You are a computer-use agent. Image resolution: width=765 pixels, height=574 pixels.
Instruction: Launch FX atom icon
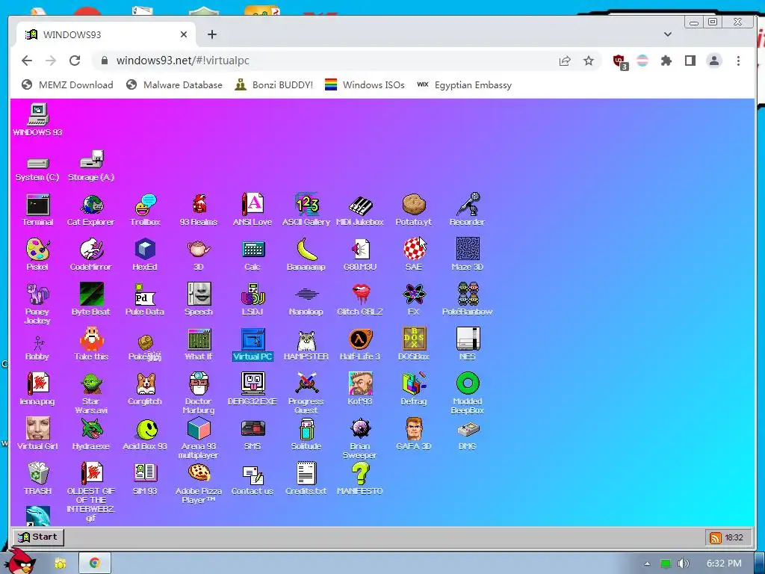click(414, 299)
